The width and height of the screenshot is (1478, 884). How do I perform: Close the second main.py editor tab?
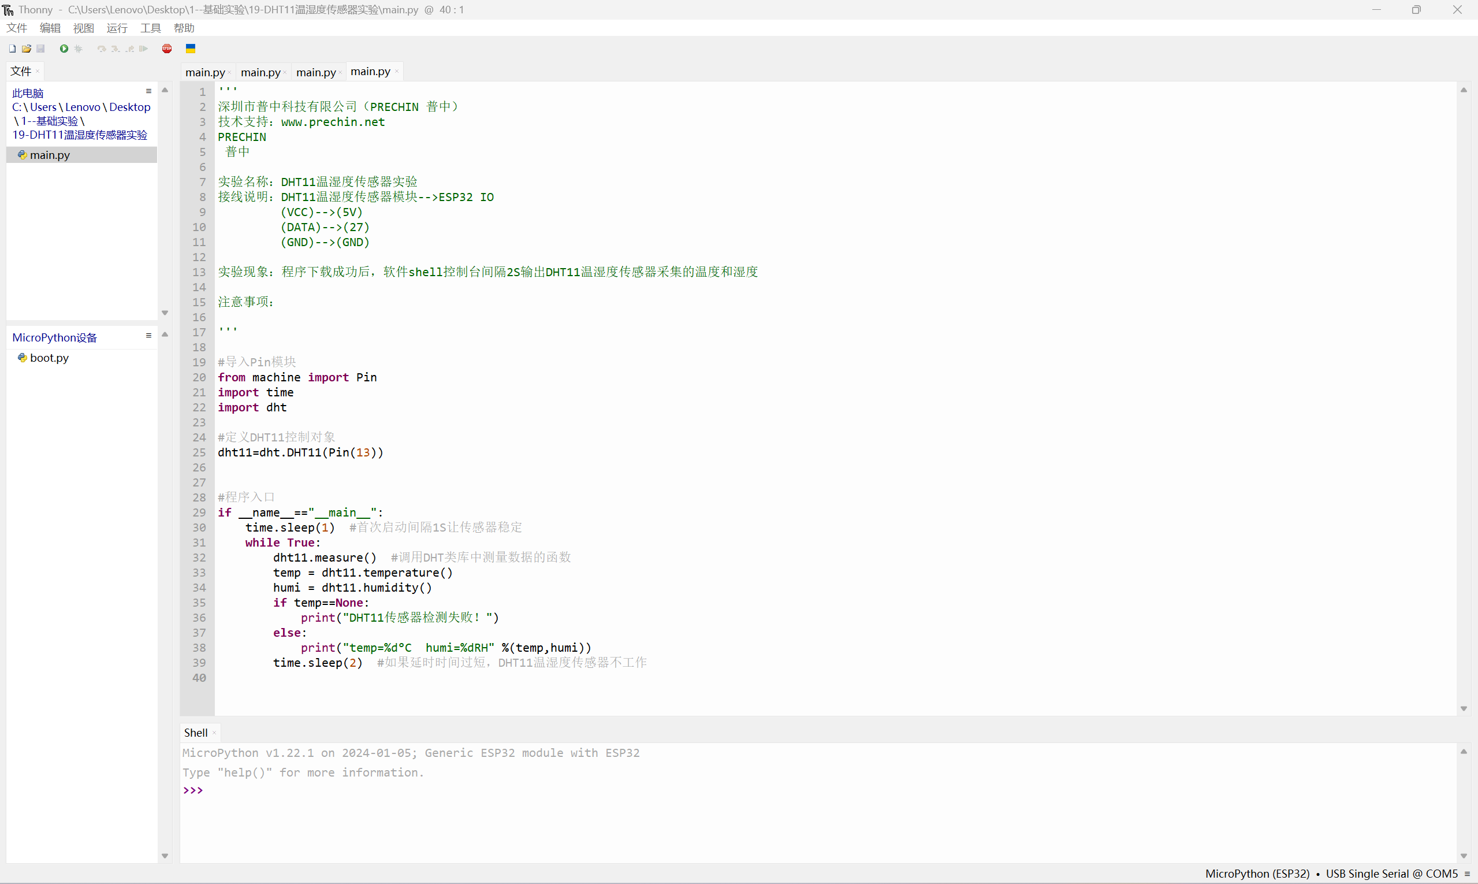click(x=285, y=73)
